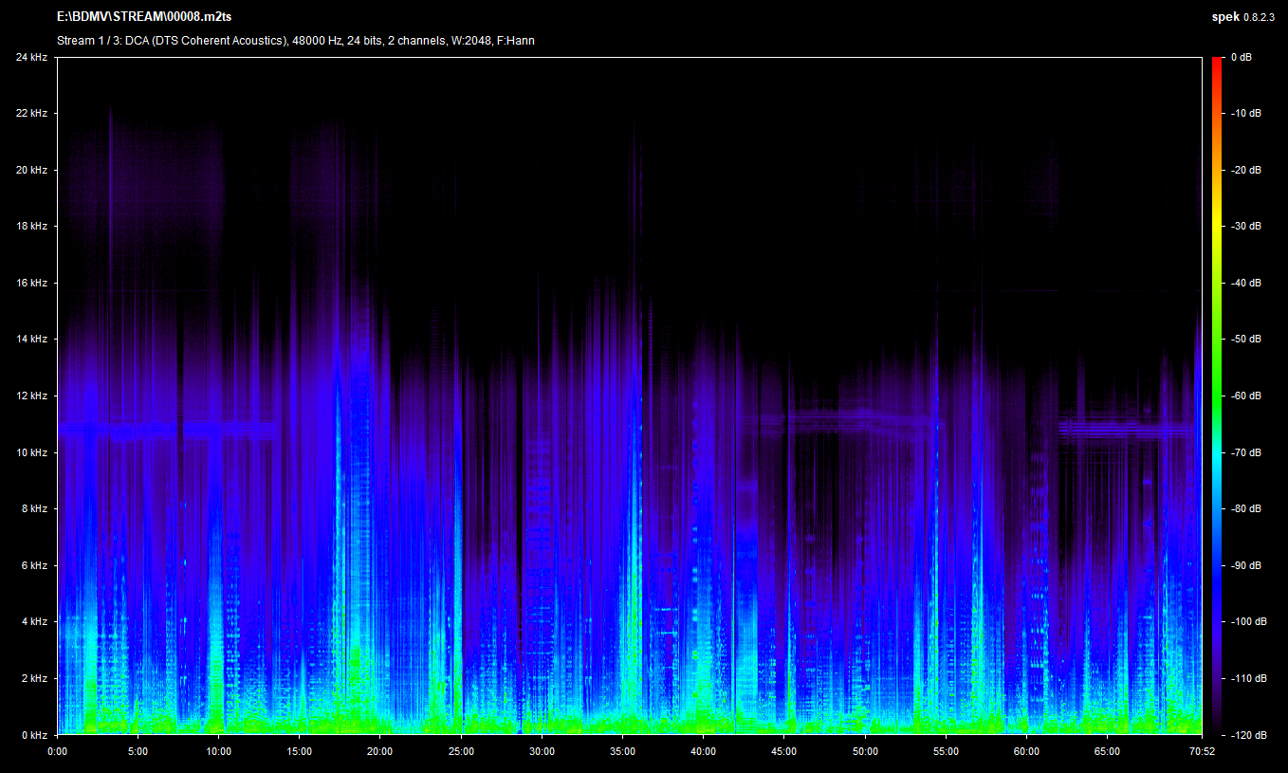The height and width of the screenshot is (773, 1288).
Task: Click the blue section of the color bar
Action: point(1217,569)
